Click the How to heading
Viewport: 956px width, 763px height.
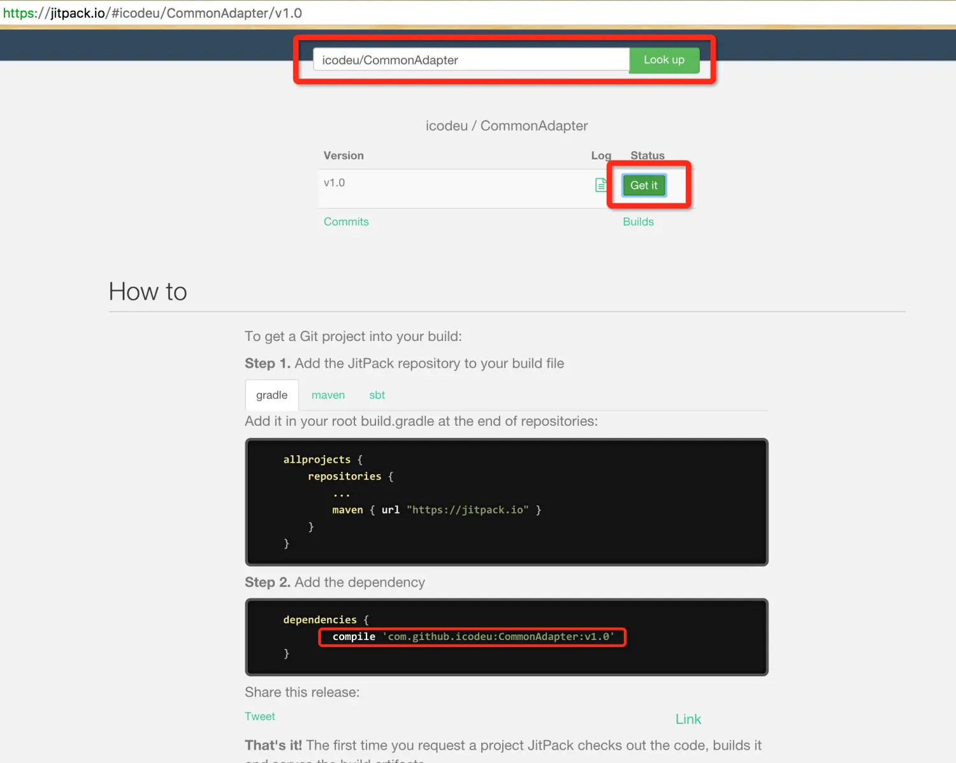point(148,292)
